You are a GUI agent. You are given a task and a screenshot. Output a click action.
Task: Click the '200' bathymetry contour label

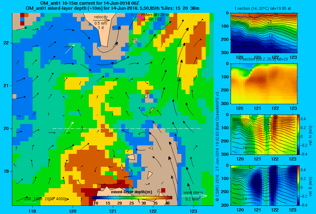click(x=27, y=199)
